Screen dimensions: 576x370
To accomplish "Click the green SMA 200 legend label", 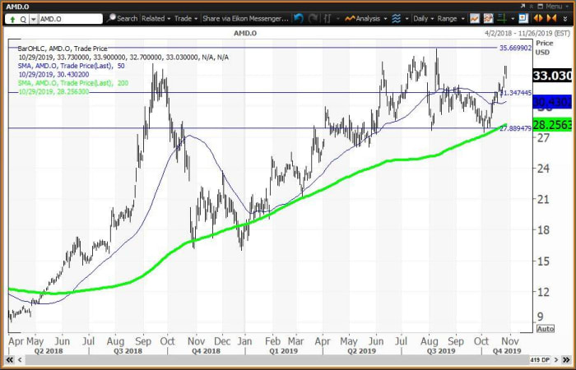I will point(73,83).
